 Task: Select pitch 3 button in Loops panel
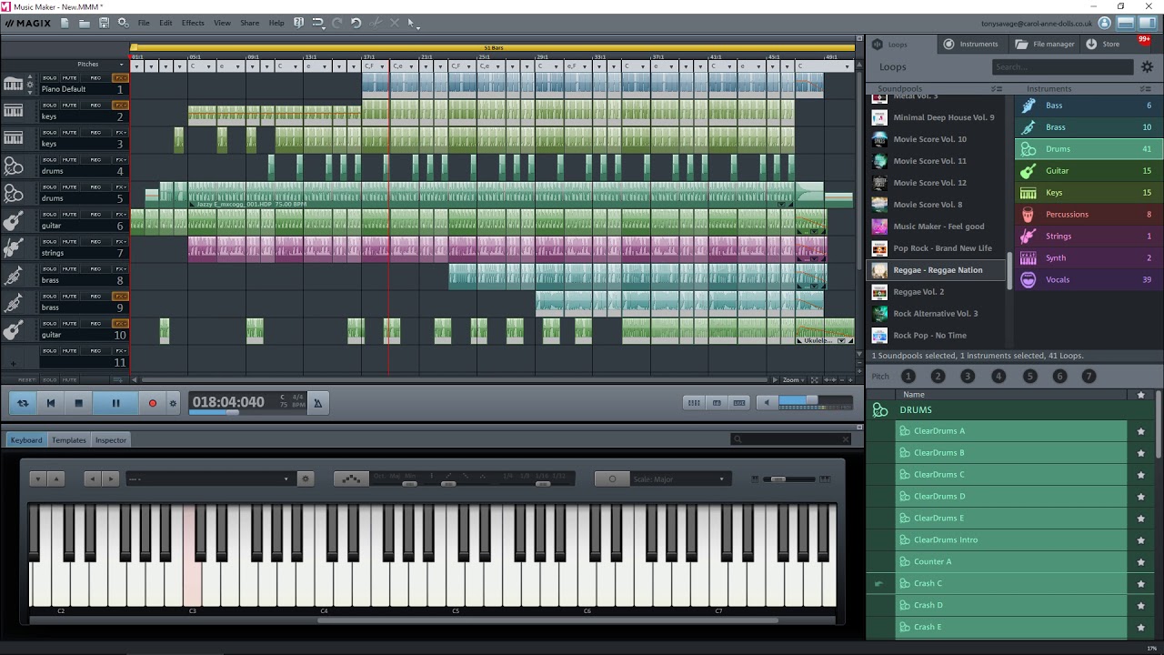[968, 376]
